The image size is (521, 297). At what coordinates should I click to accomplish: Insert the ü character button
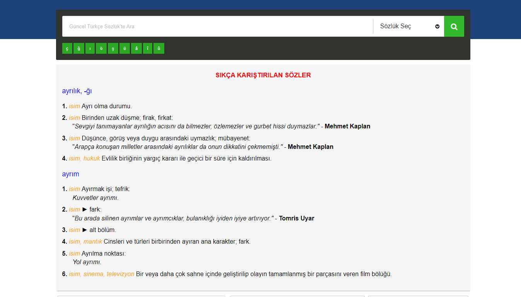pyautogui.click(x=124, y=48)
